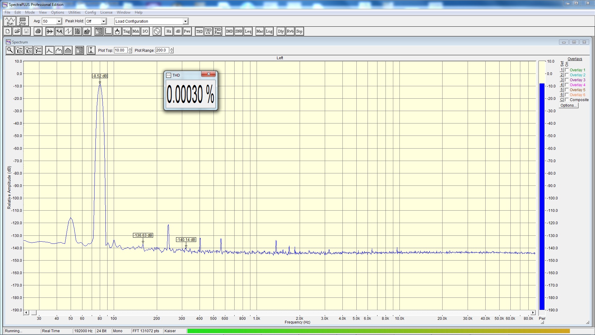
Task: Toggle the THD+N utility button
Action: (x=208, y=31)
